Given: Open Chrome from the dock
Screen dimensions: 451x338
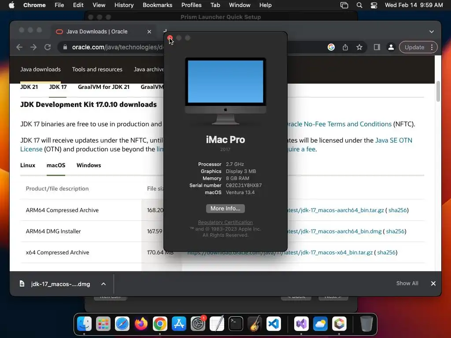Looking at the screenshot, I should (160, 323).
